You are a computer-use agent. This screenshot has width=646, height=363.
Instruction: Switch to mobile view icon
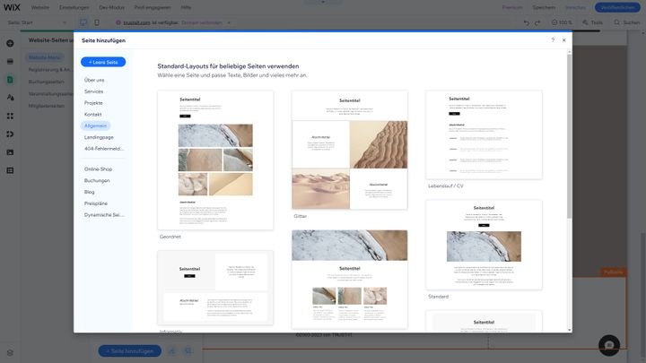tap(97, 22)
